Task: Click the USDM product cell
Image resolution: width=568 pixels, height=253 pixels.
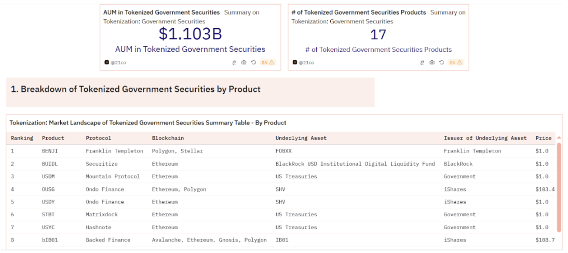Action: (x=48, y=176)
